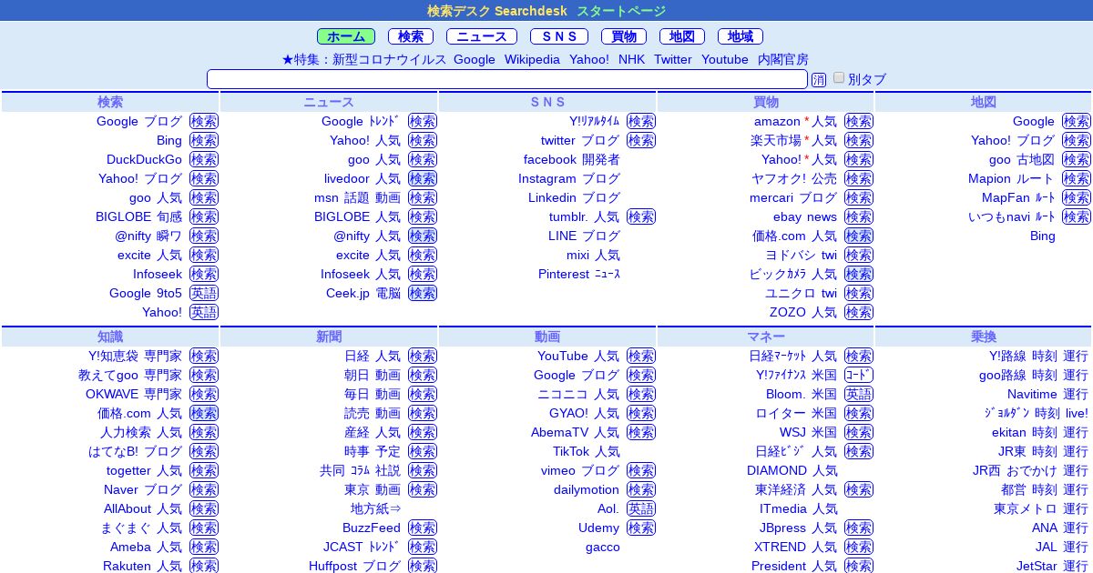Select the ＳＮＳ tab
1093x573 pixels.
point(559,36)
